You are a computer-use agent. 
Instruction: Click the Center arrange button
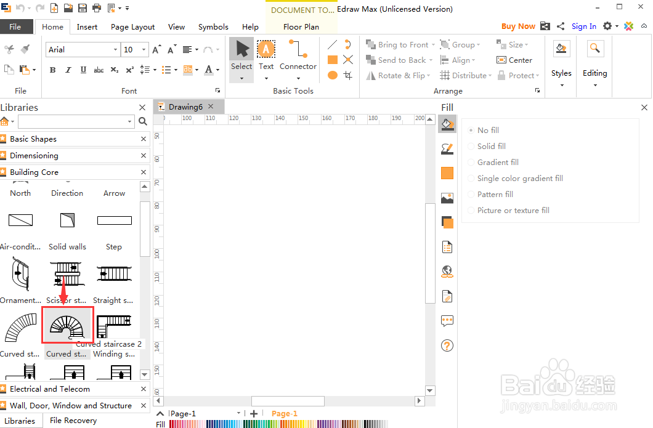click(514, 60)
